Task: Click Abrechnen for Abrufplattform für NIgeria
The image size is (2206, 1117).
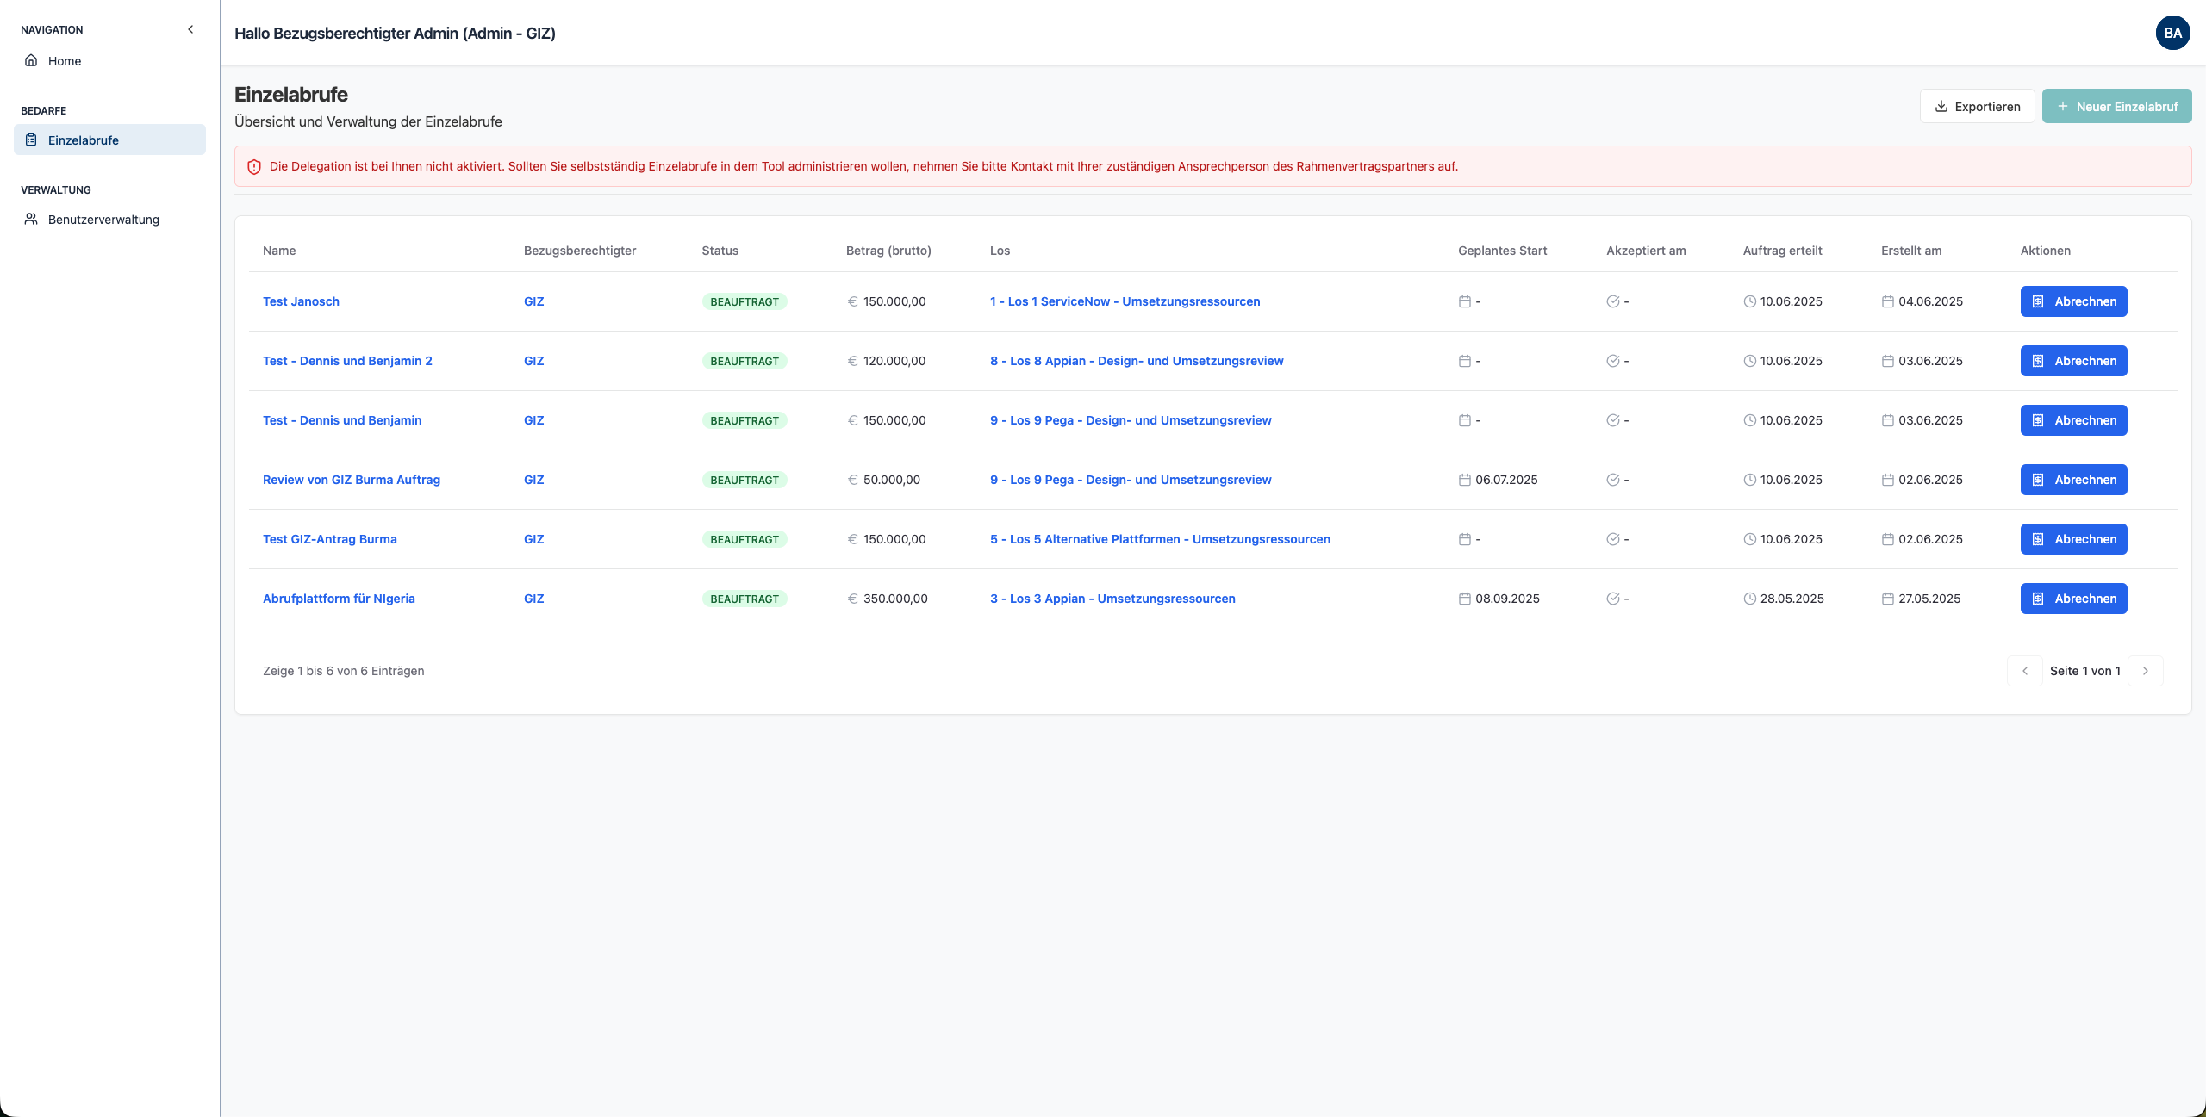Action: 2073,599
